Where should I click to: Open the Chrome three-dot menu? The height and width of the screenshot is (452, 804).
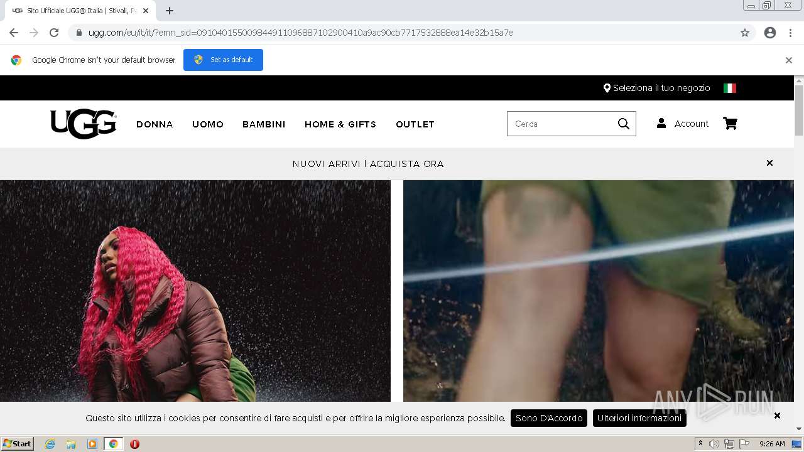click(x=790, y=33)
